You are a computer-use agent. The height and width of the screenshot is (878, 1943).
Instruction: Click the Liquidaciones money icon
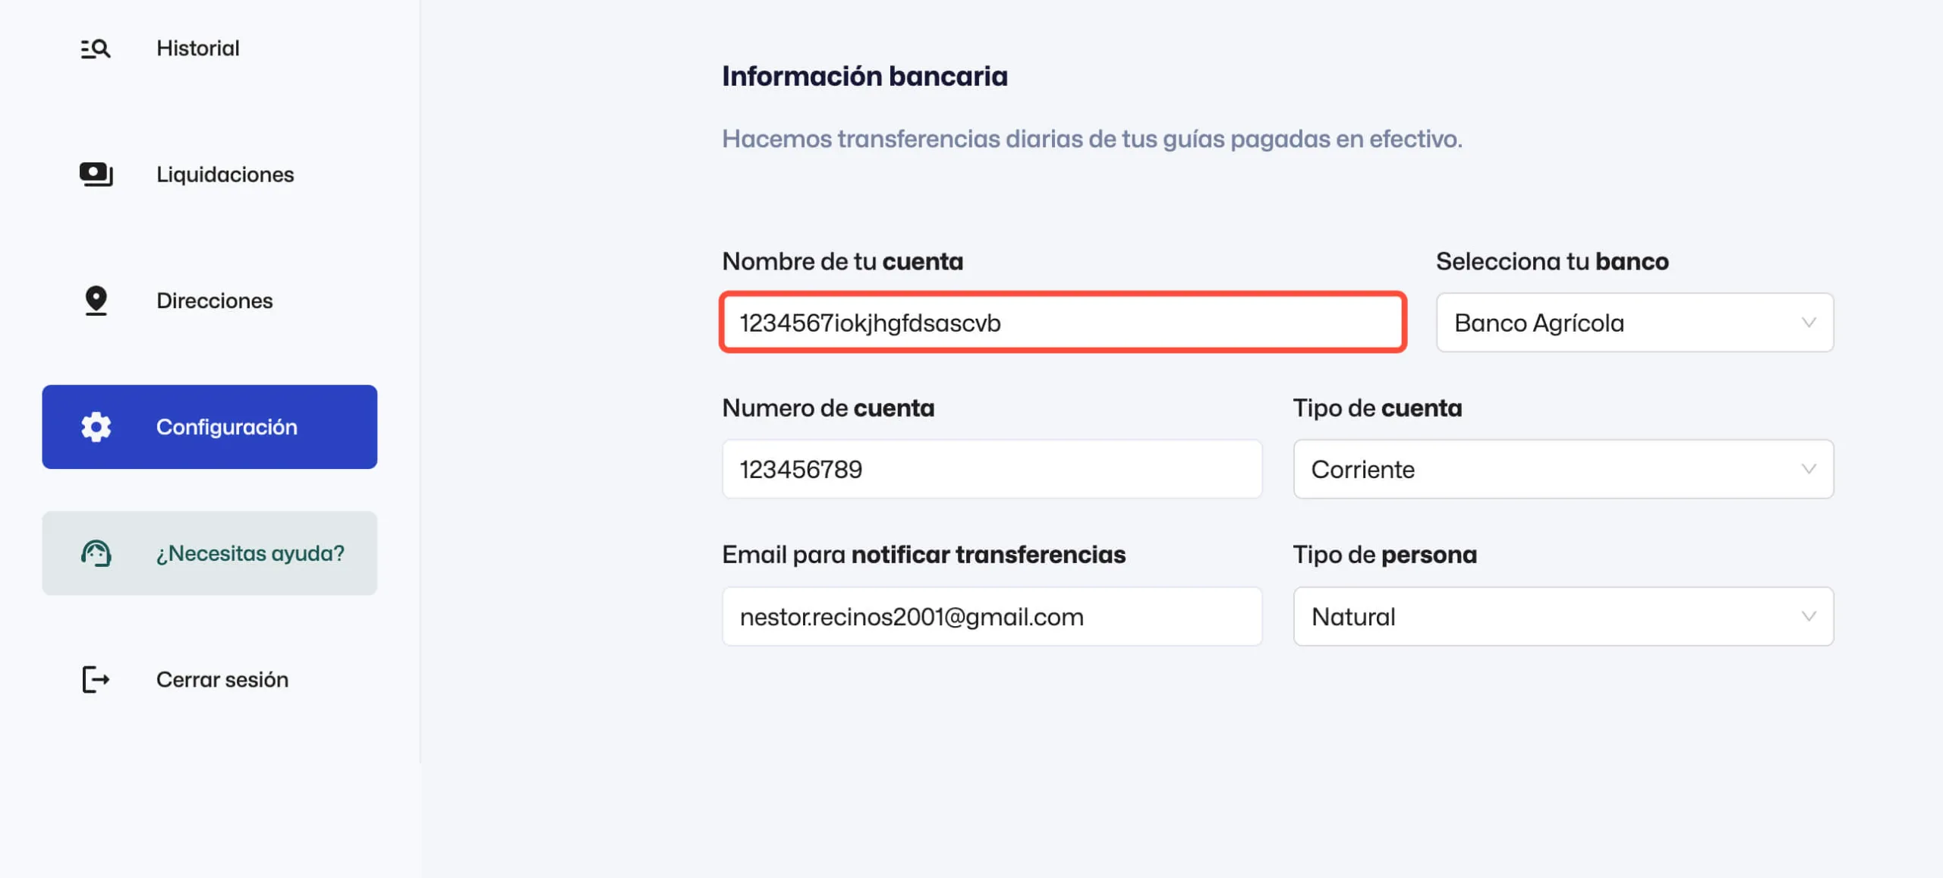coord(96,175)
